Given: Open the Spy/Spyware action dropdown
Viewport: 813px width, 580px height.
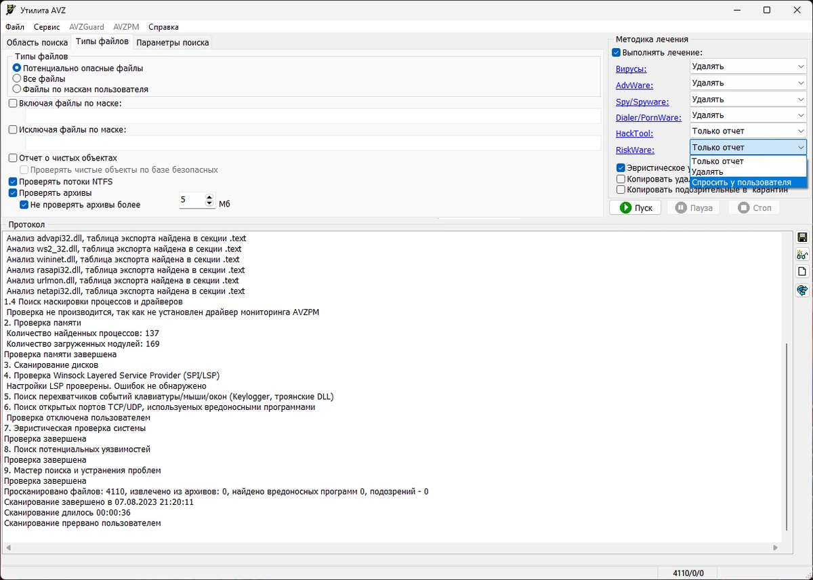Looking at the screenshot, I should point(748,99).
